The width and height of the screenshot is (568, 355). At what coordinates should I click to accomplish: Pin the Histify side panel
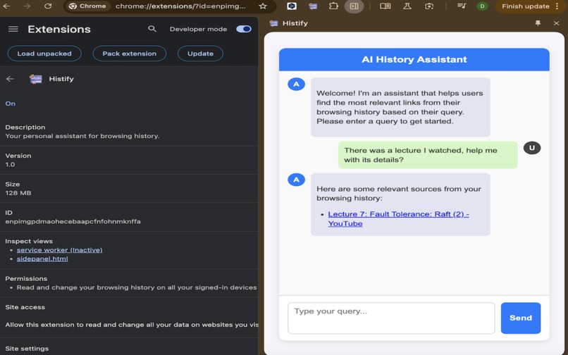(x=538, y=23)
